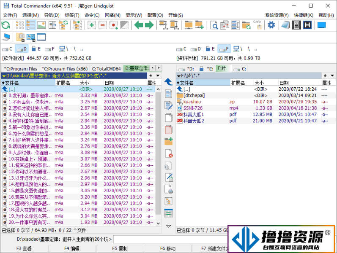Click F3 查看 button
337x253 pixels.
click(24, 248)
